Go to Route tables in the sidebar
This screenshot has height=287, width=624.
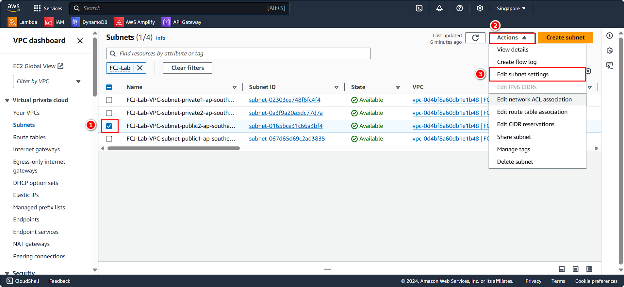pyautogui.click(x=29, y=137)
